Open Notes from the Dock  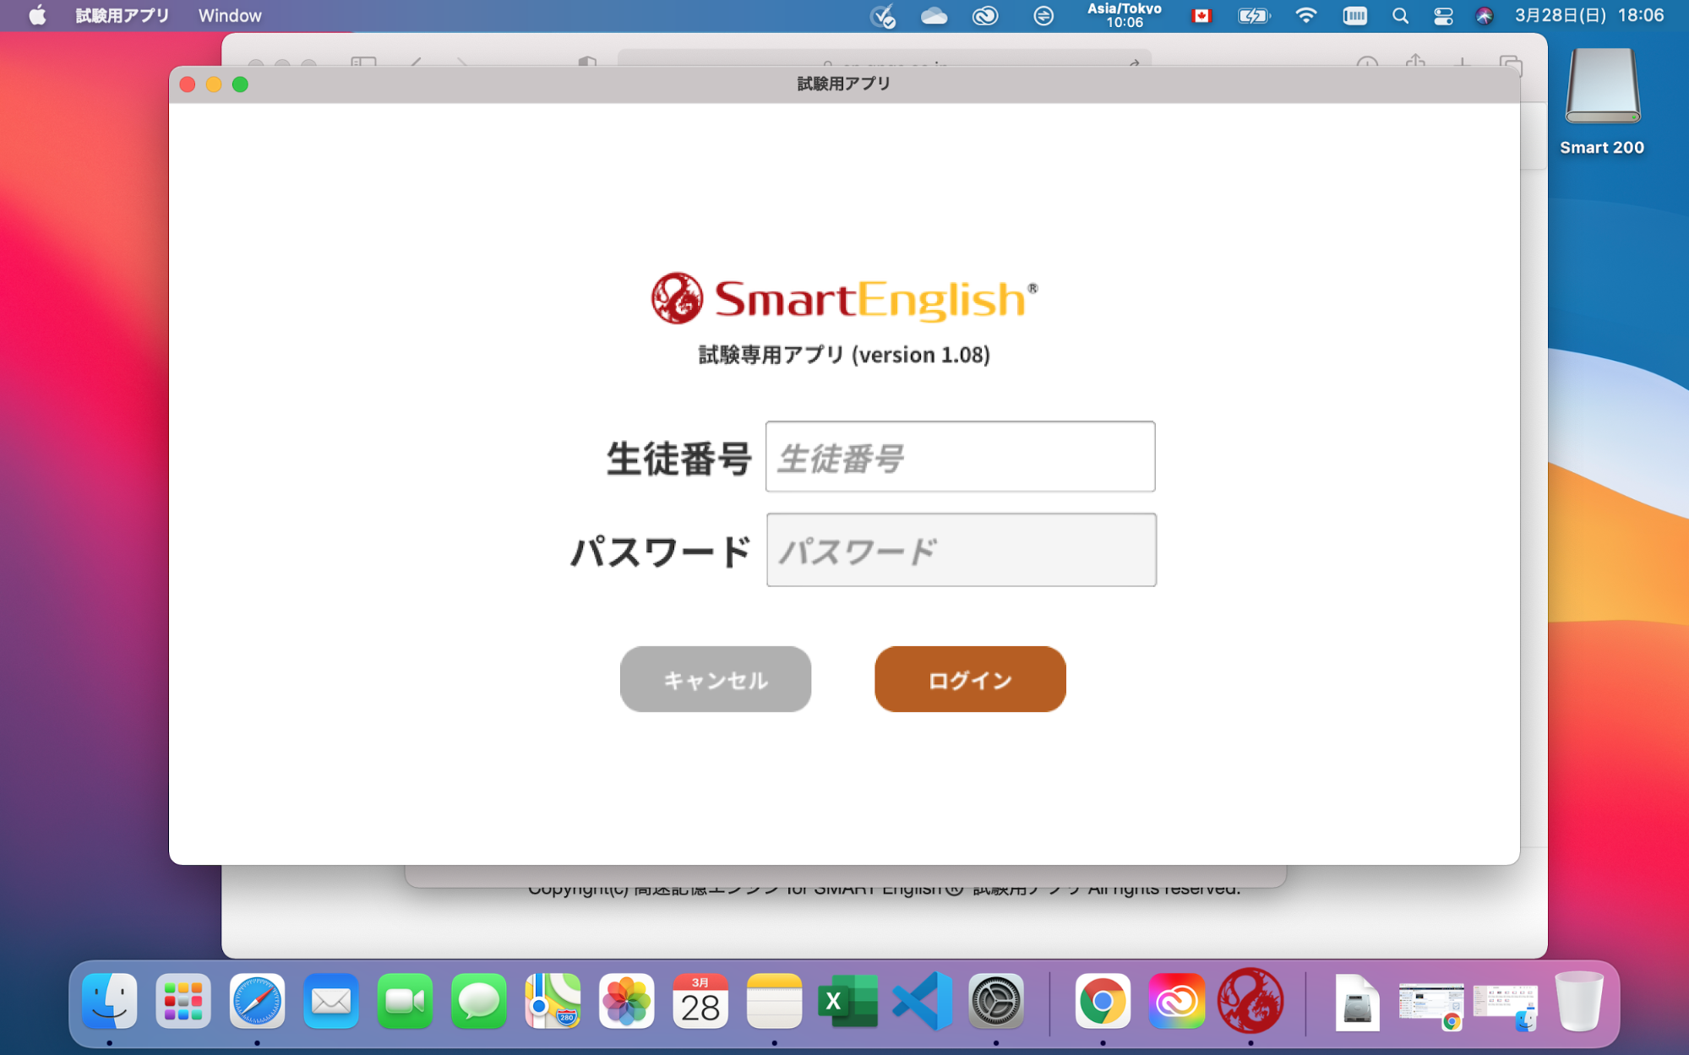[x=774, y=1001]
